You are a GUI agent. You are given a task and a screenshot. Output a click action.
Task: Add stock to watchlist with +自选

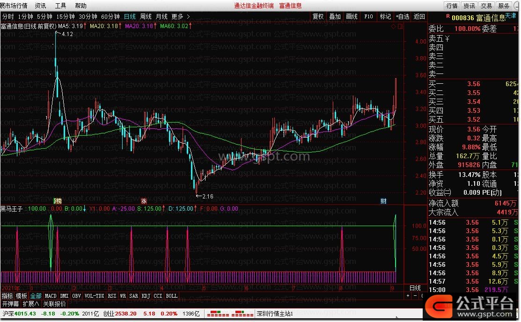tap(403, 17)
